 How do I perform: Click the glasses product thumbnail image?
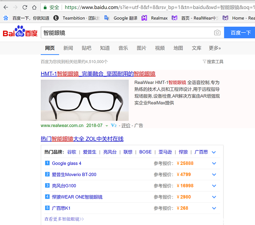click(85, 100)
